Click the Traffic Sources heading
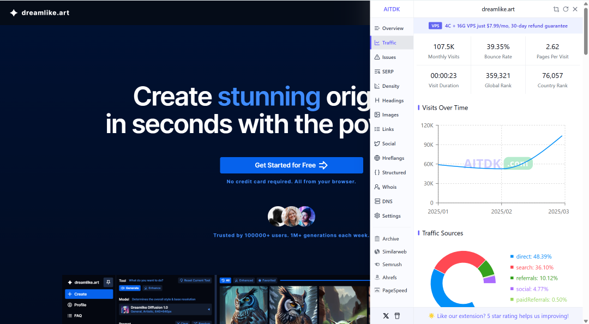Screen dimensions: 589x324 pyautogui.click(x=442, y=233)
